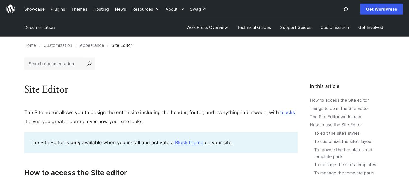Jump to How to use the Site Editor

click(336, 125)
